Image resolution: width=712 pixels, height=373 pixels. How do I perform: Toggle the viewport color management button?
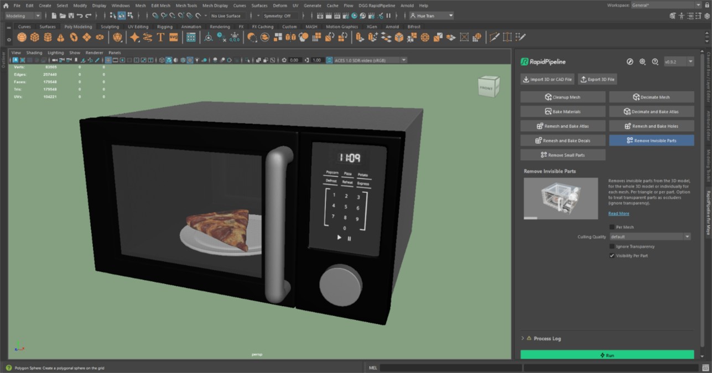[x=329, y=60]
